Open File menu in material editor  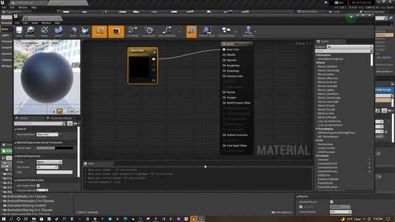(x=17, y=23)
